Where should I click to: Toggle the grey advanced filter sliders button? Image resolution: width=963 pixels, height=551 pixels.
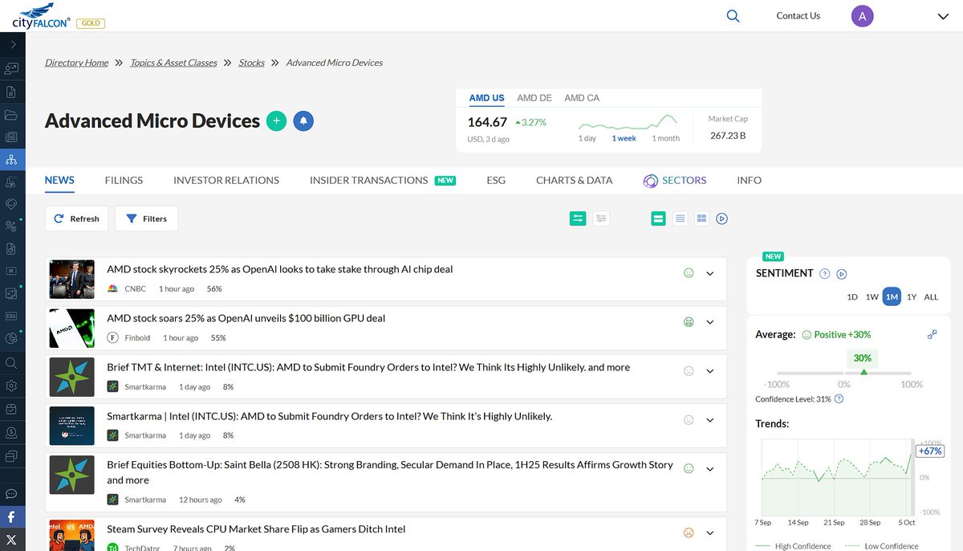tap(601, 218)
